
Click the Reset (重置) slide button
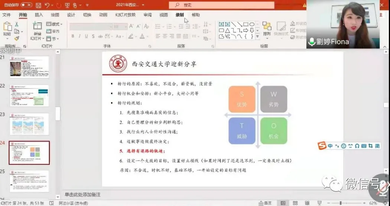(54, 31)
